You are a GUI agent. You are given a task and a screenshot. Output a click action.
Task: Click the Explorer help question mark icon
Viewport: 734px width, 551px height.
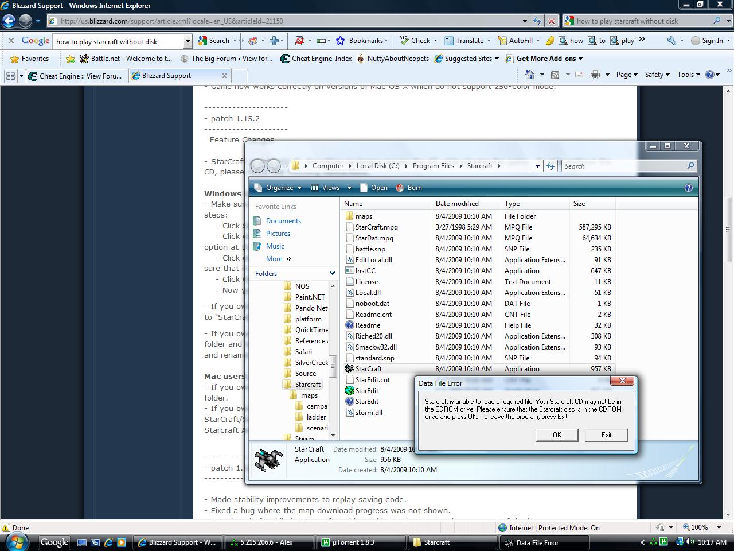(x=689, y=188)
